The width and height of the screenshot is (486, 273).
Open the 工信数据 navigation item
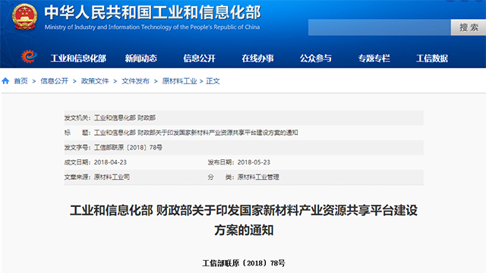(x=432, y=58)
